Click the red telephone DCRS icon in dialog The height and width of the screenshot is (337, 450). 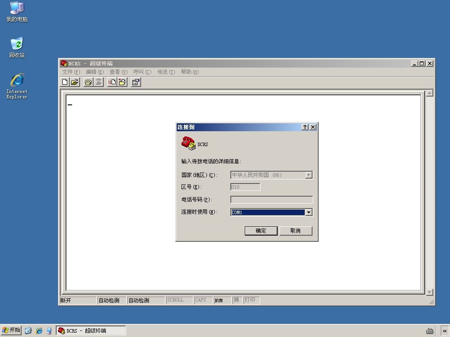[188, 143]
